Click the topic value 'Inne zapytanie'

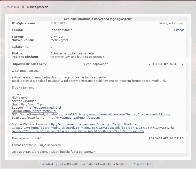coord(61,30)
